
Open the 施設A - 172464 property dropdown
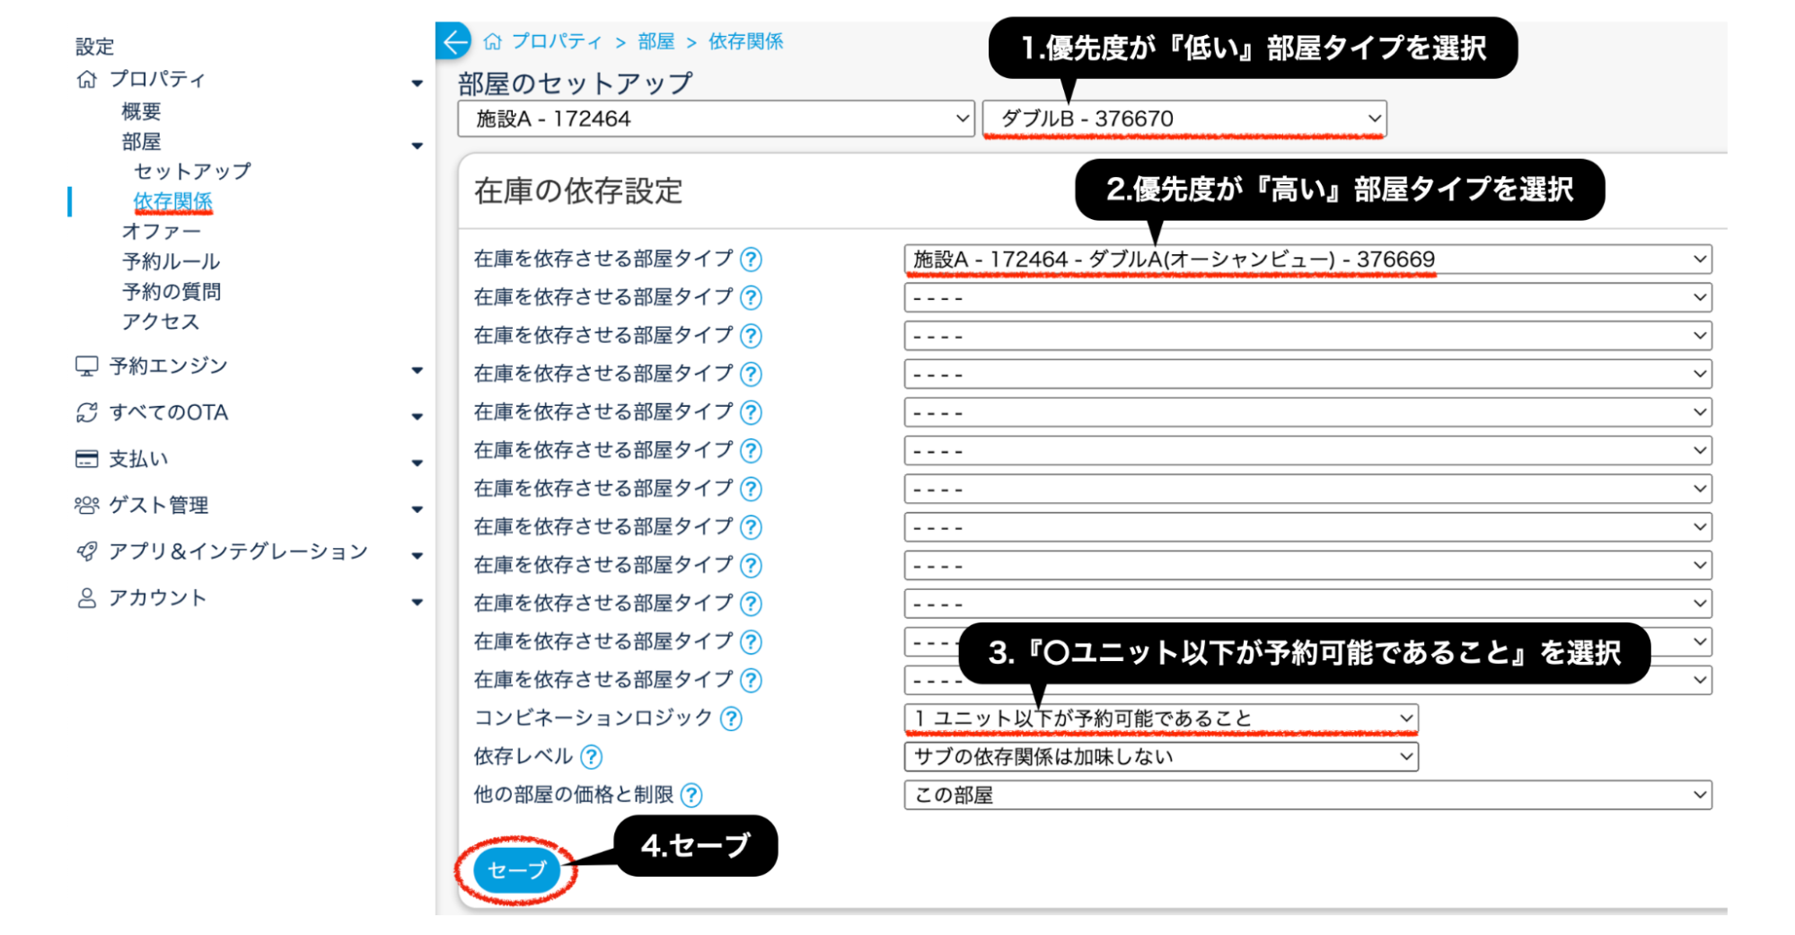[715, 119]
